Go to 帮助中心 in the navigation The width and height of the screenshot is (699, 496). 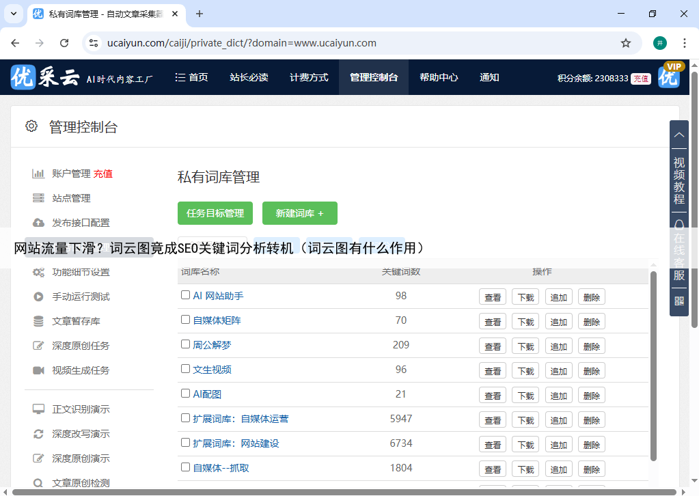[438, 78]
